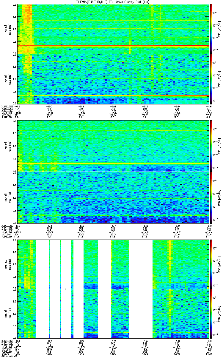Click the THE BL spectrogram panel
This screenshot has width=223, height=358.
point(113,264)
